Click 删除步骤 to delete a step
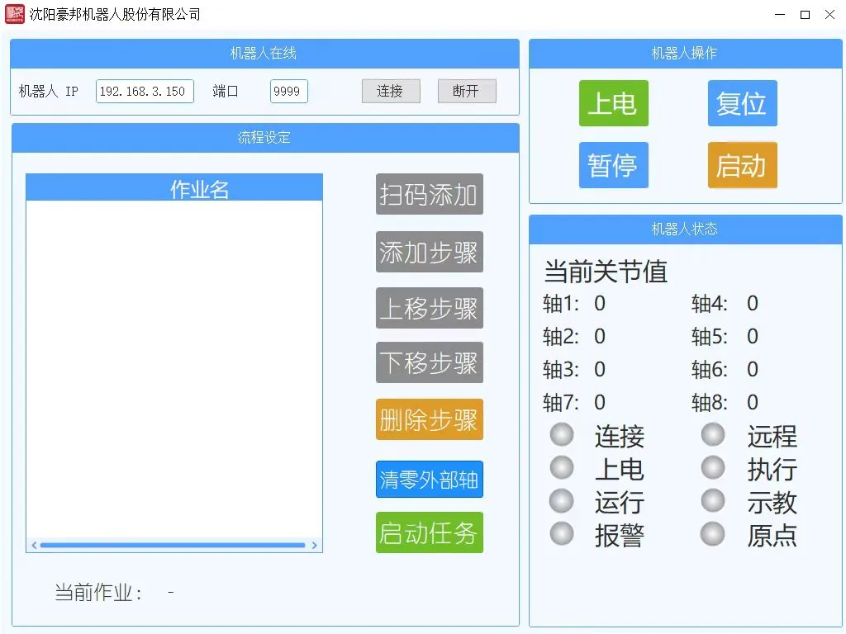 point(428,419)
